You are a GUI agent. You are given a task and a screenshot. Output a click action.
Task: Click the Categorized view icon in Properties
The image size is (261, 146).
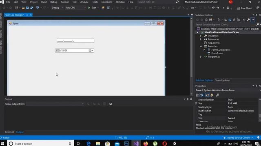coord(197,95)
